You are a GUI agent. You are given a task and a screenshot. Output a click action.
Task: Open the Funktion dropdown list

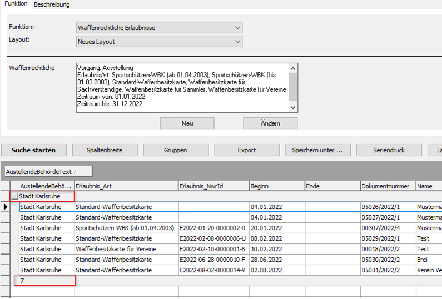click(237, 28)
